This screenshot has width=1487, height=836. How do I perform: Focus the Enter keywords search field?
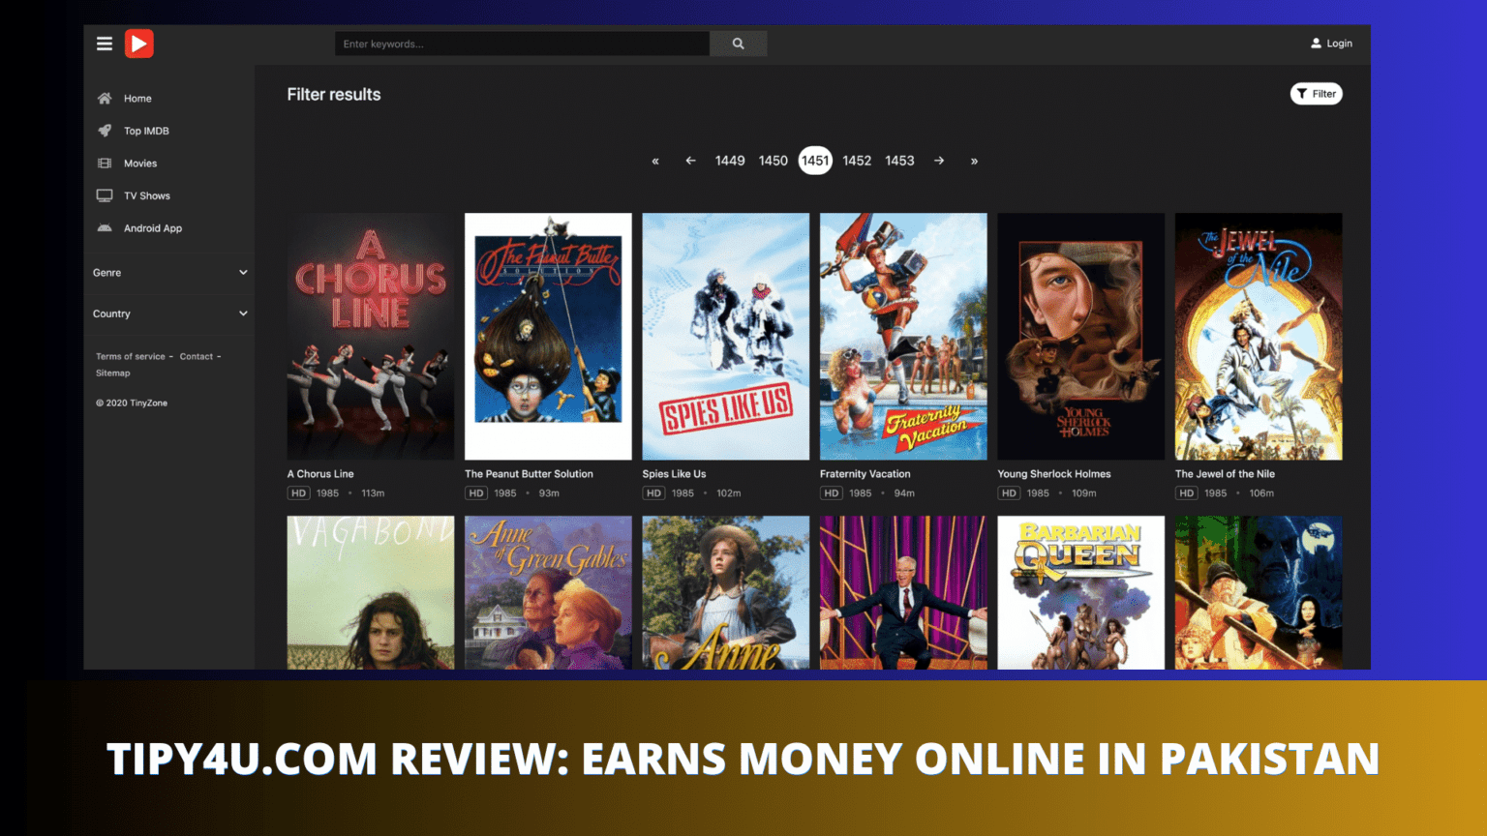coord(522,44)
